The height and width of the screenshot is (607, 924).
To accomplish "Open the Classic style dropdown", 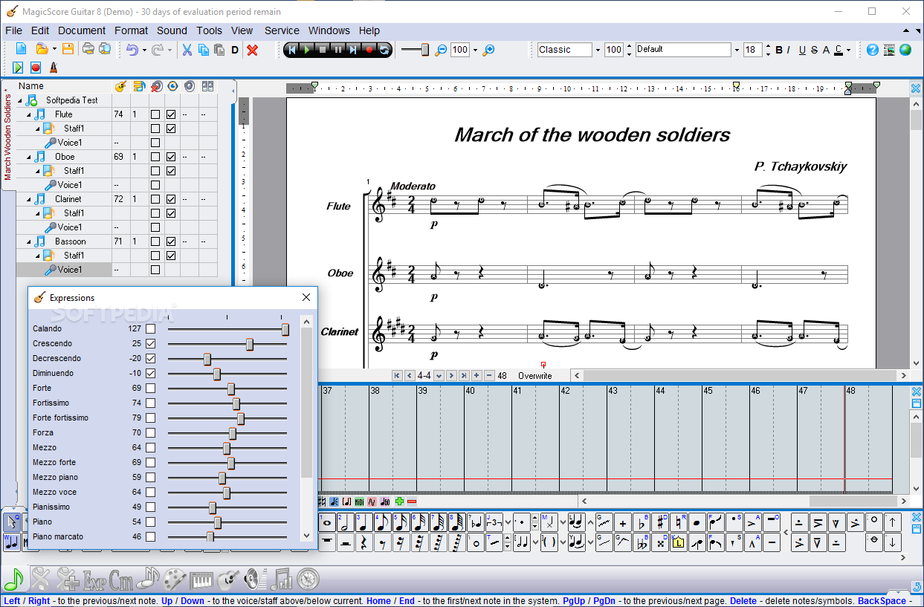I will click(597, 50).
